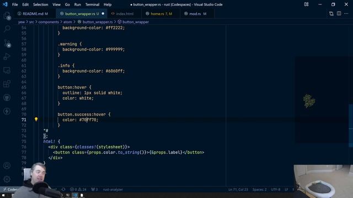Click rust-analyzer status bar item
The width and height of the screenshot is (353, 198).
[113, 189]
